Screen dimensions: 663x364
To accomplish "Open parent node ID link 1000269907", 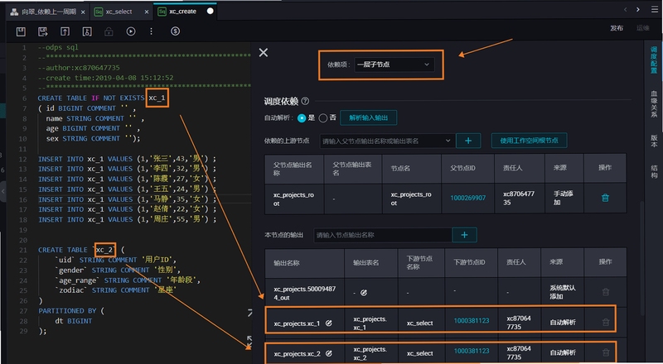I will point(467,198).
